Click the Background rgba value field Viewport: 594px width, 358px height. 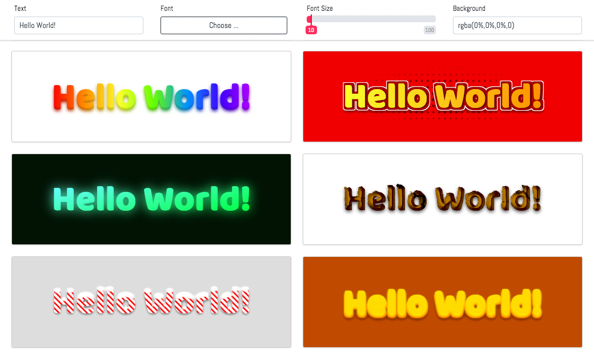[517, 25]
